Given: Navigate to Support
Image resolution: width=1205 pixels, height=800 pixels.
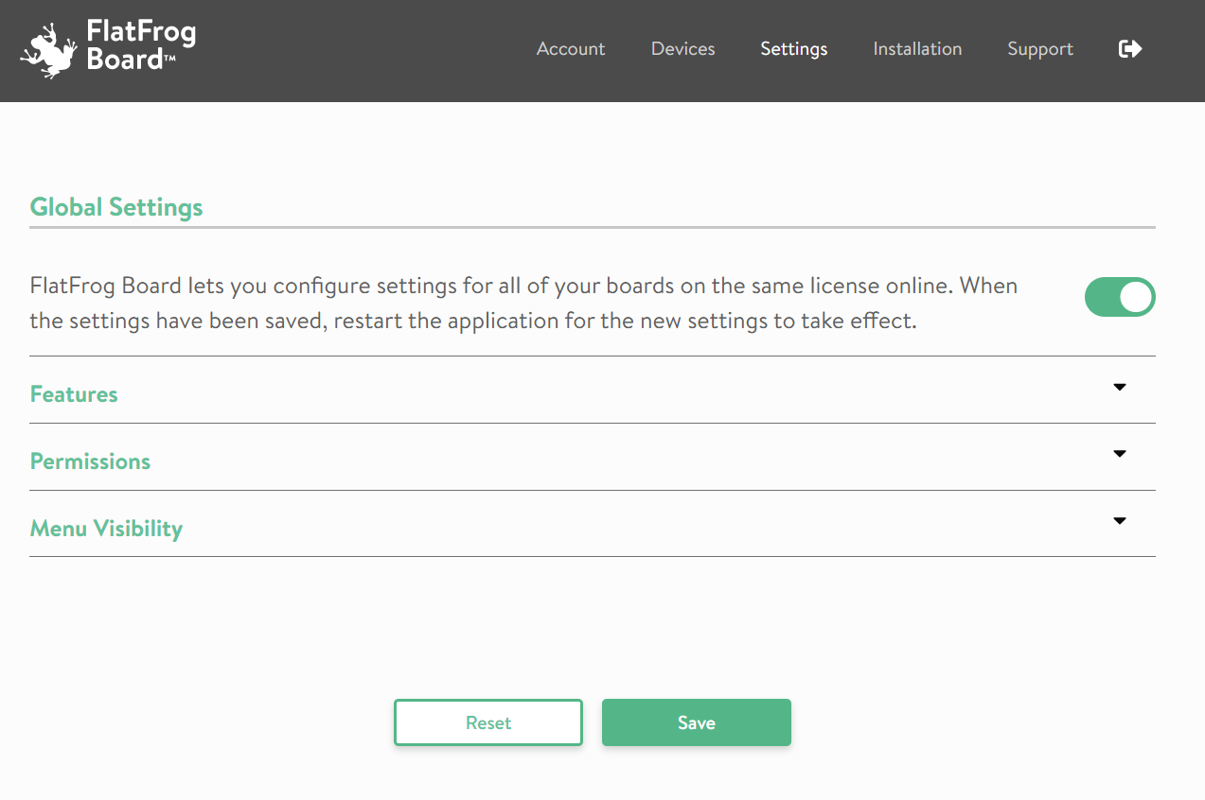Looking at the screenshot, I should pyautogui.click(x=1040, y=49).
